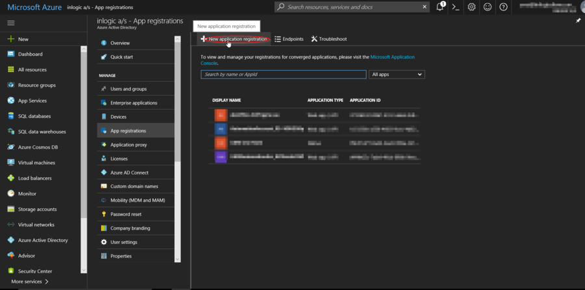585x290 pixels.
Task: Click the Search by name or AppId field
Action: click(283, 75)
